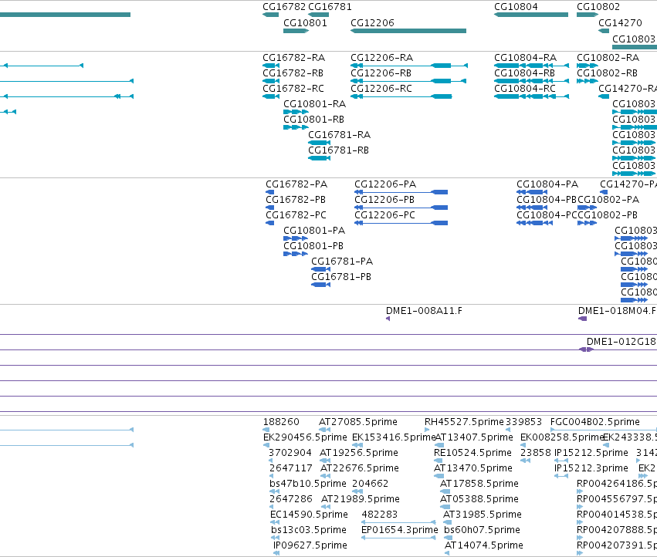Select EST AT13470.5prime

473,468
